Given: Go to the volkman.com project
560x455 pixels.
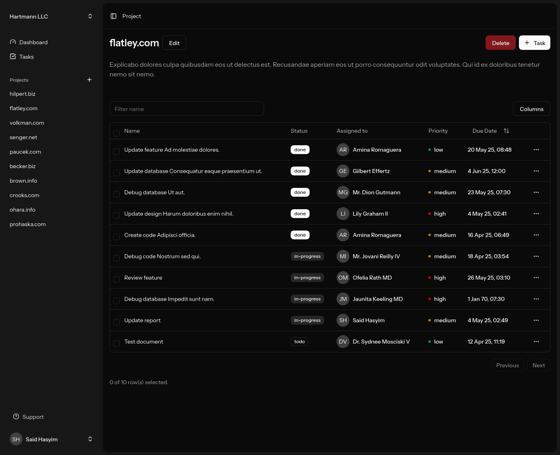Looking at the screenshot, I should click(x=27, y=123).
